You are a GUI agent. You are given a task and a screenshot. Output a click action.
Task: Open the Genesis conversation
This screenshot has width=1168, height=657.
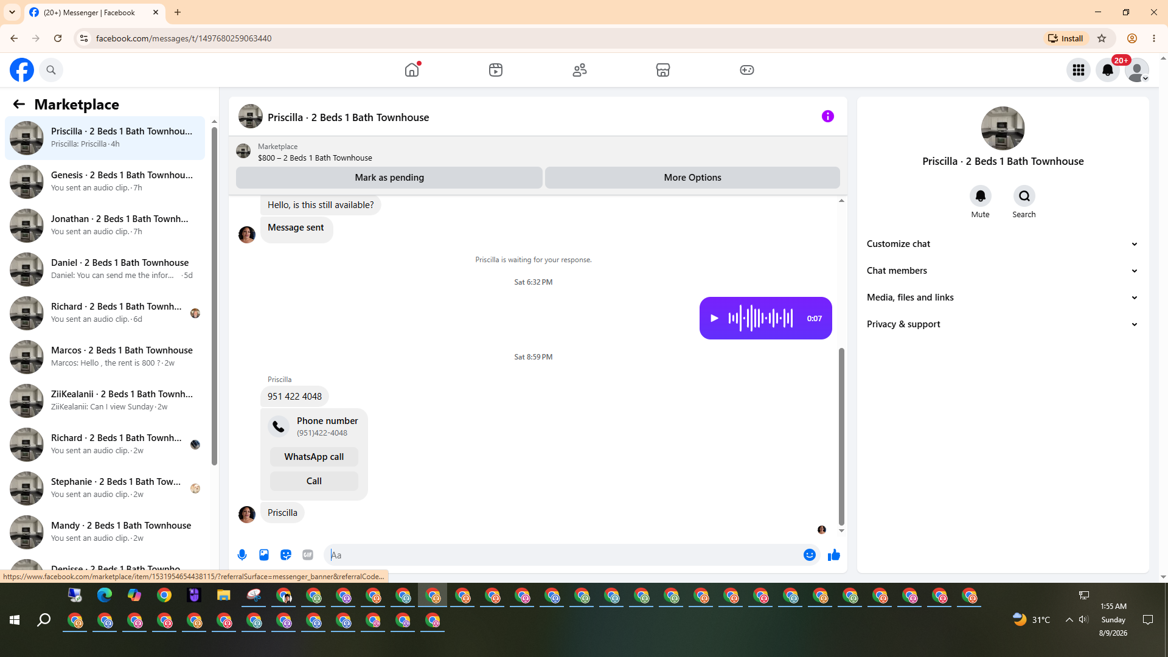click(x=105, y=182)
